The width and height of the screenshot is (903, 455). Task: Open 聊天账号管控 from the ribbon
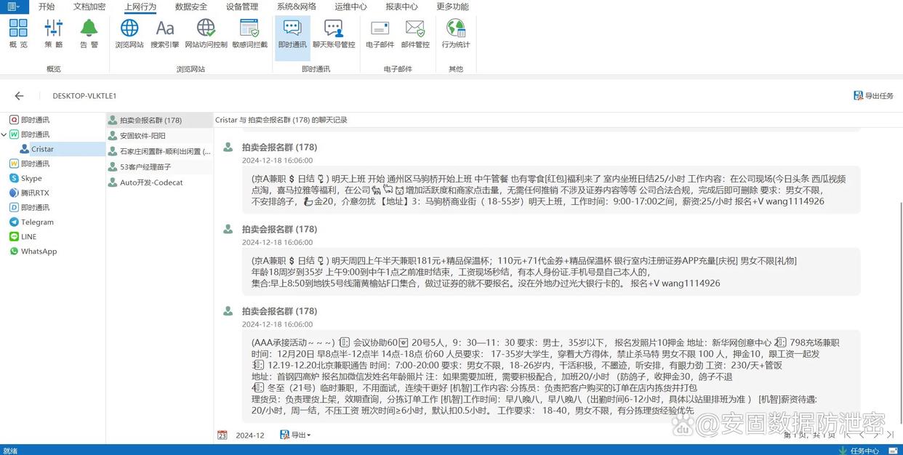pos(334,33)
